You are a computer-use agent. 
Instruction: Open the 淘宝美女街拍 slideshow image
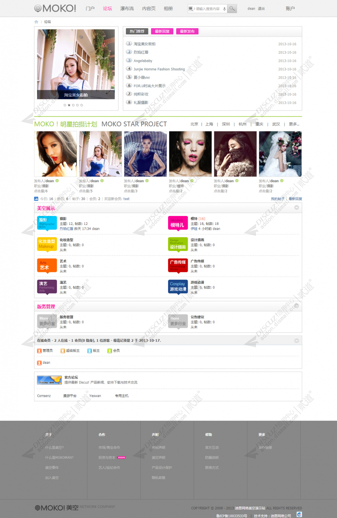(76, 64)
